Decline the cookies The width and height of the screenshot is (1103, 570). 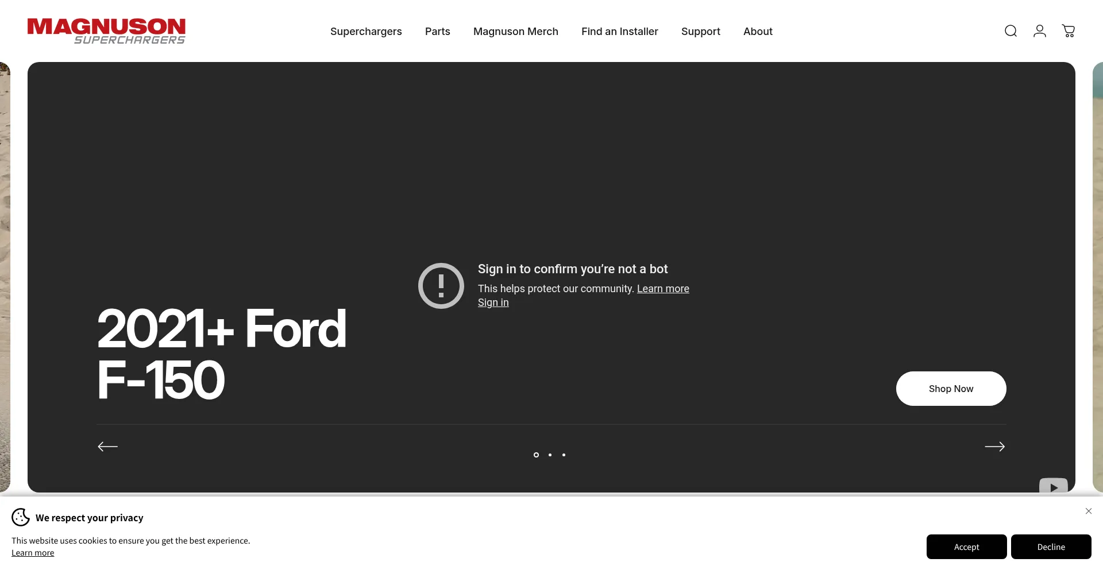click(x=1051, y=546)
